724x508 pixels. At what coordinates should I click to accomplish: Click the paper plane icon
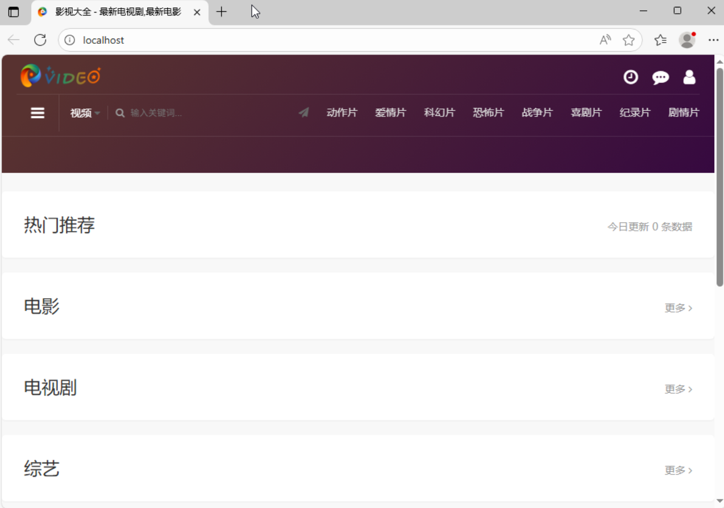[304, 113]
